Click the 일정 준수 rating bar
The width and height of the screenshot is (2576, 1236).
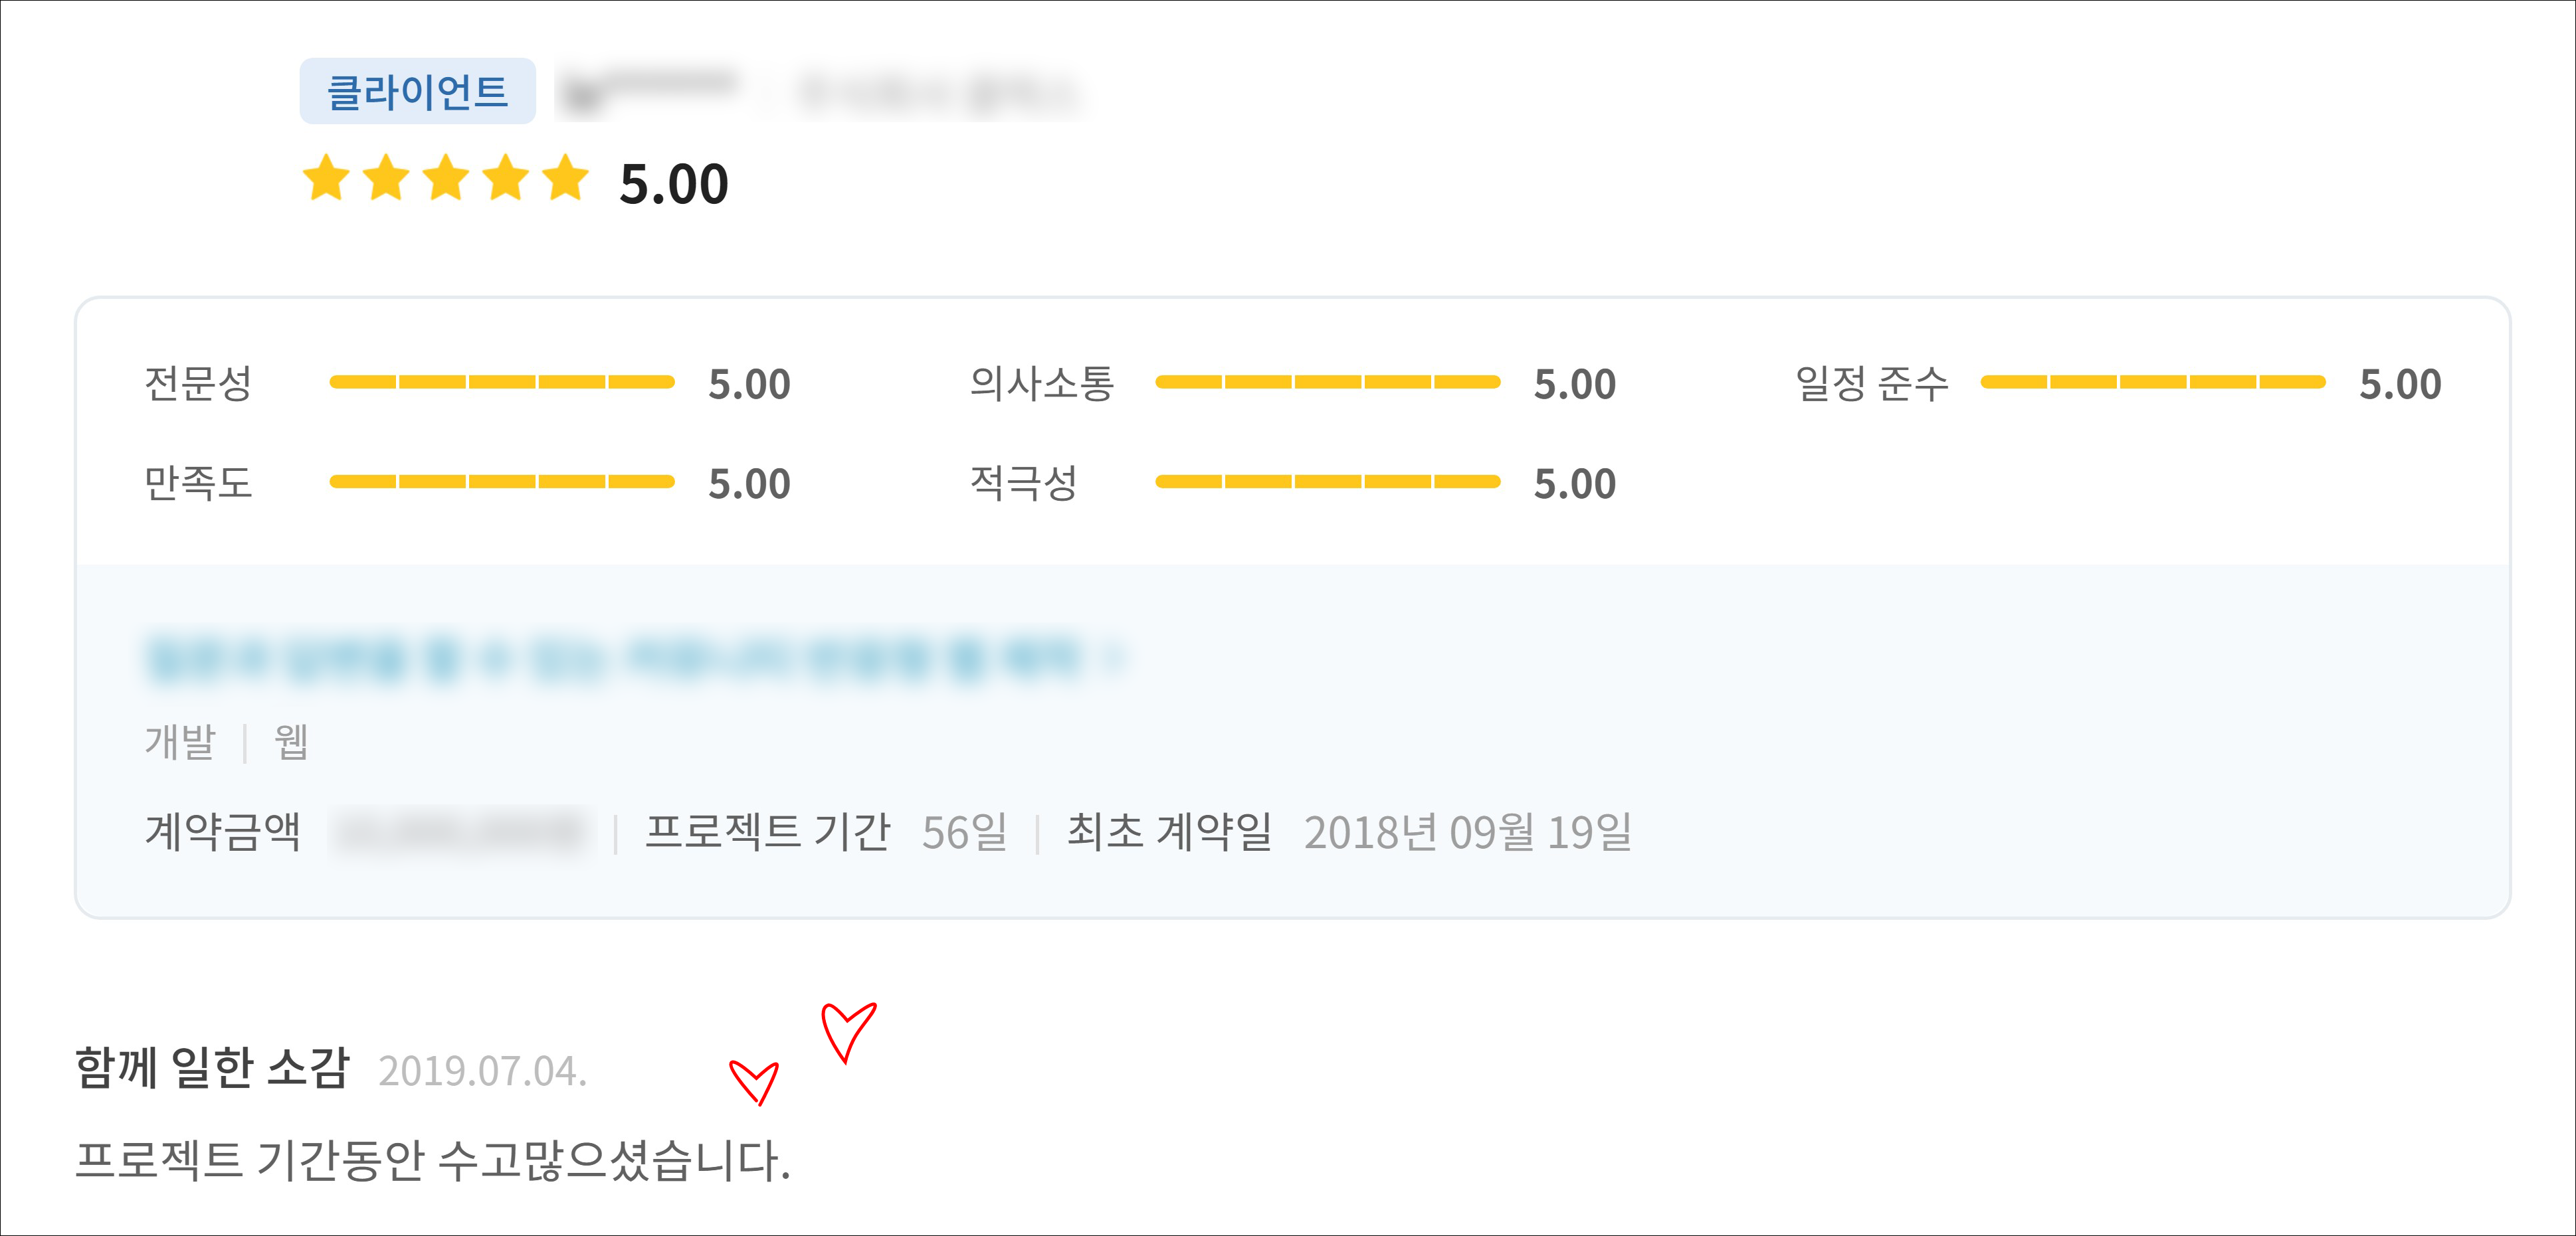click(2152, 382)
